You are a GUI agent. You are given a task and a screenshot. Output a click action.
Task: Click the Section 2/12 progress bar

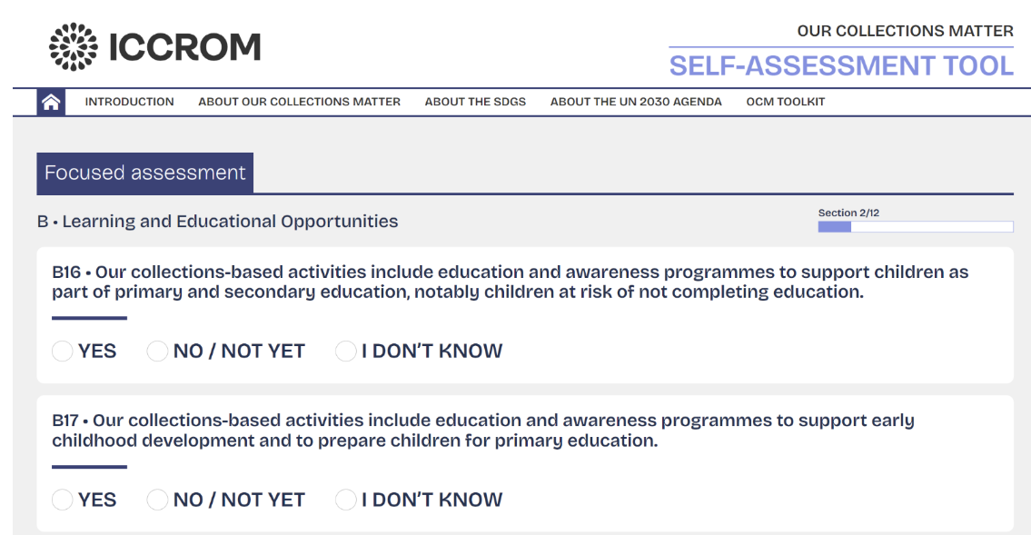pos(914,226)
